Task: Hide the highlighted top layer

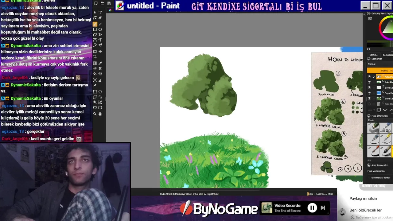Action: click(x=369, y=77)
